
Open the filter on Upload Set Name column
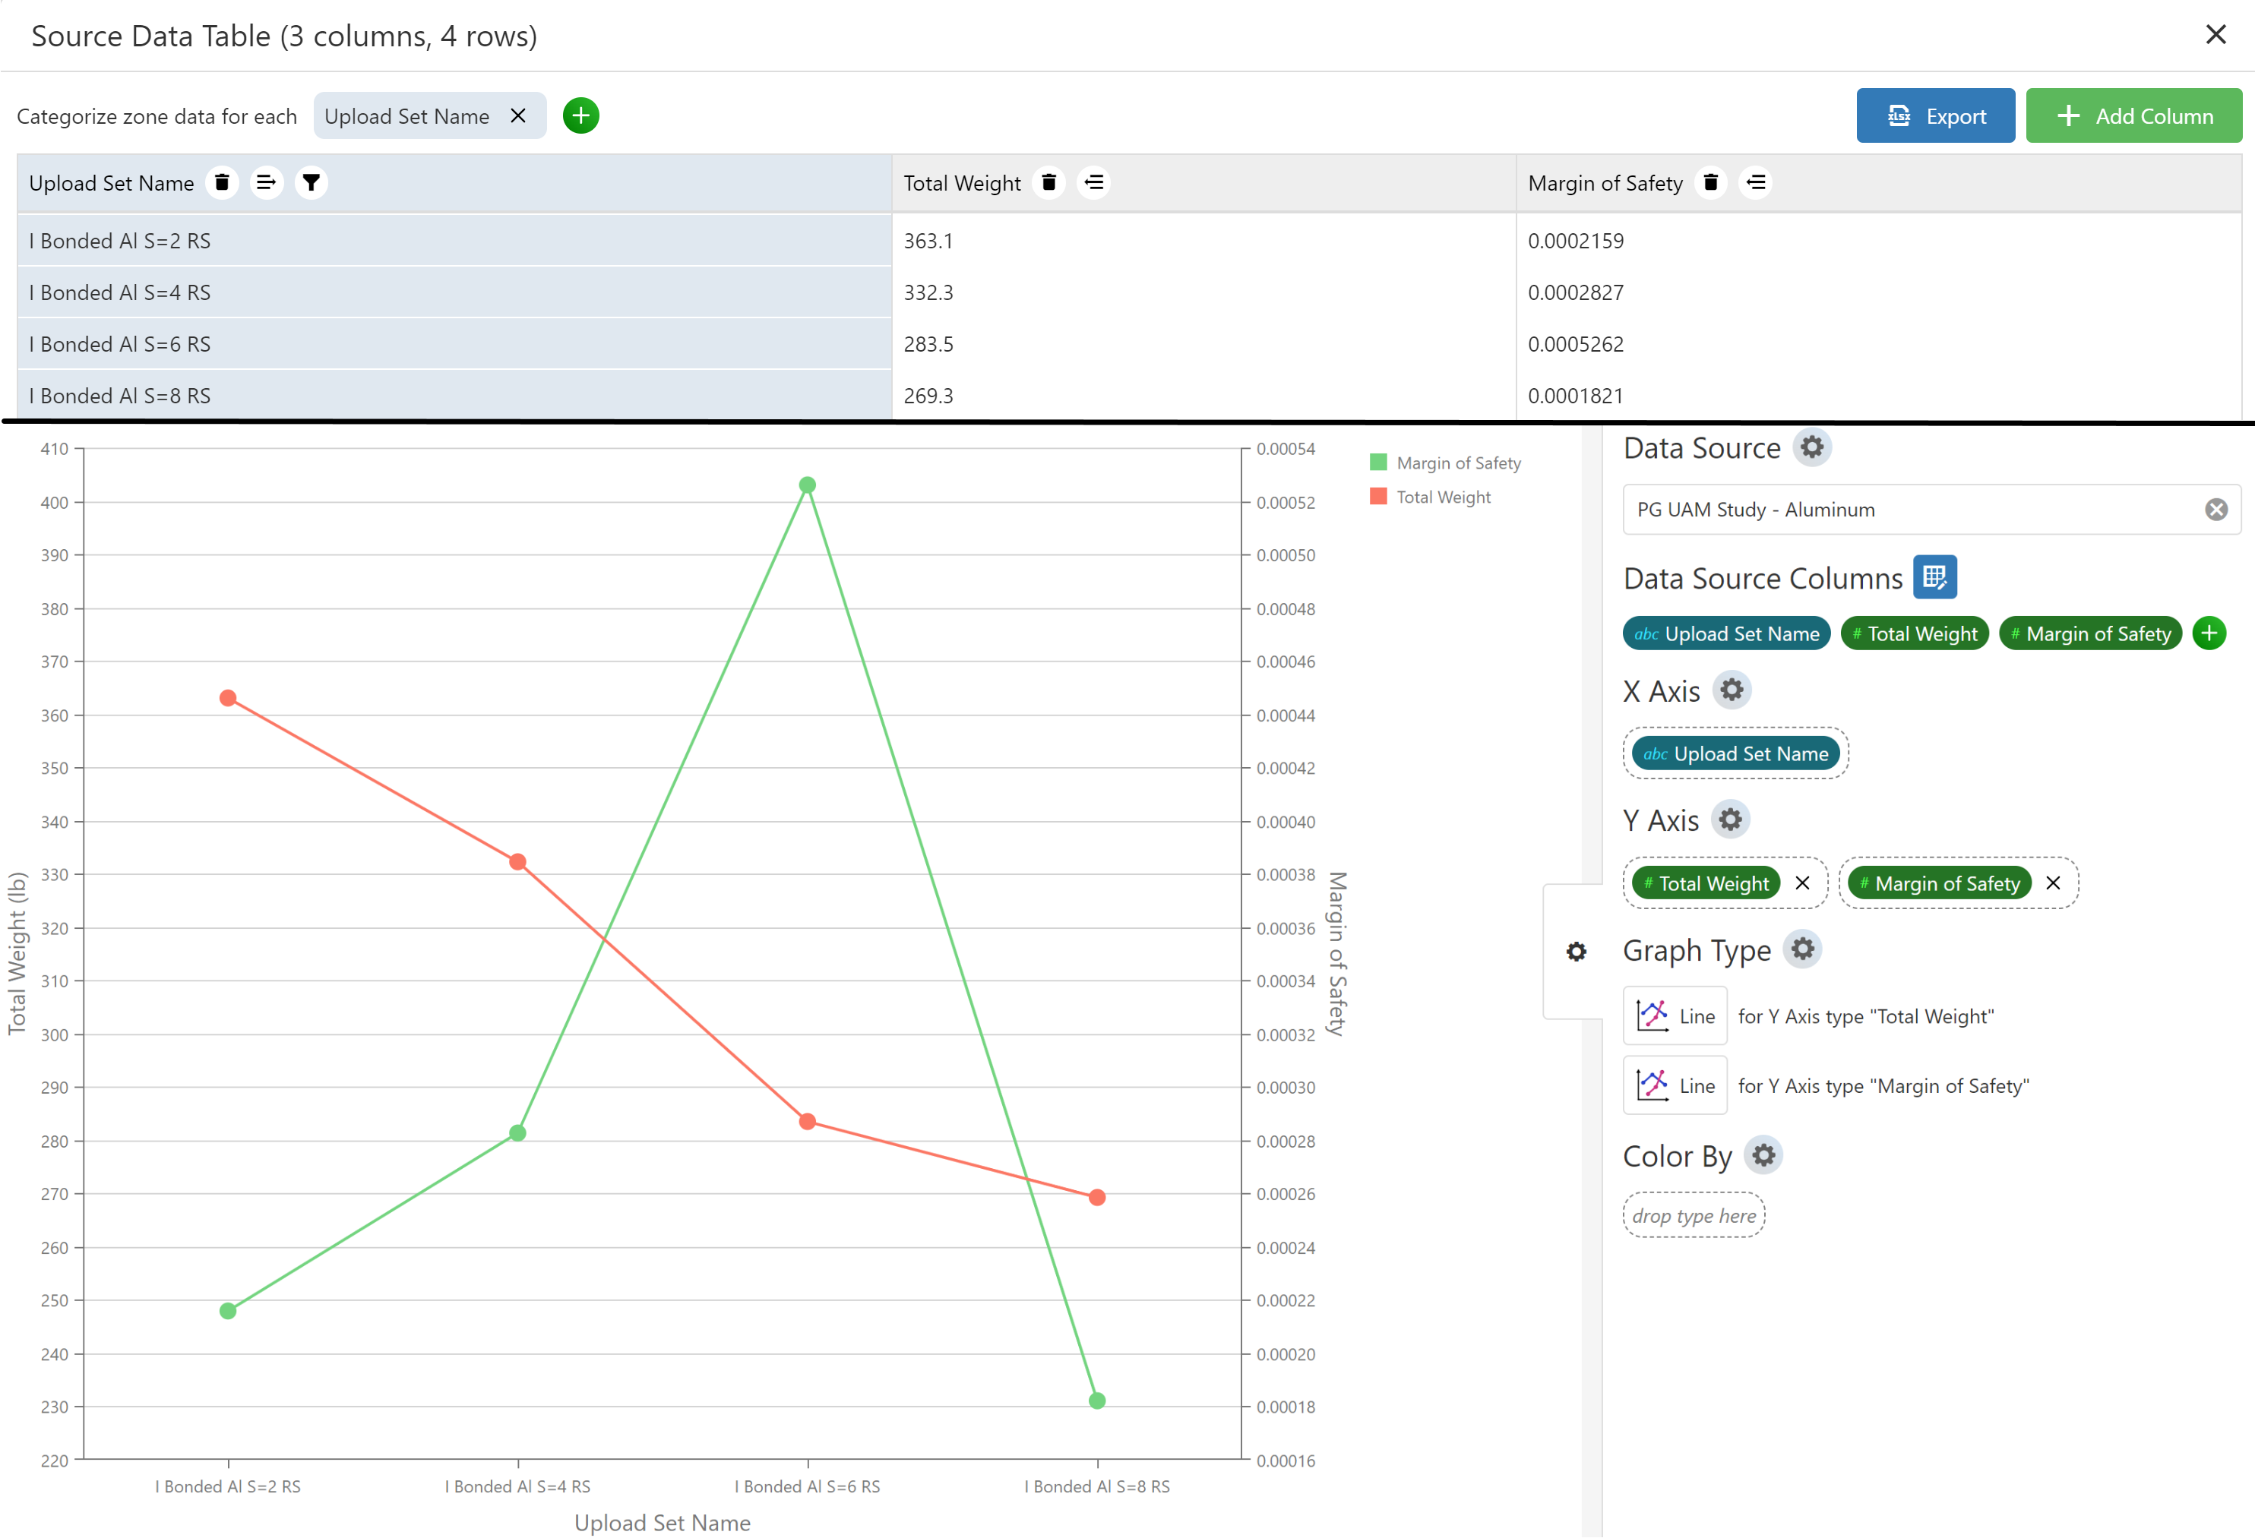click(x=312, y=182)
